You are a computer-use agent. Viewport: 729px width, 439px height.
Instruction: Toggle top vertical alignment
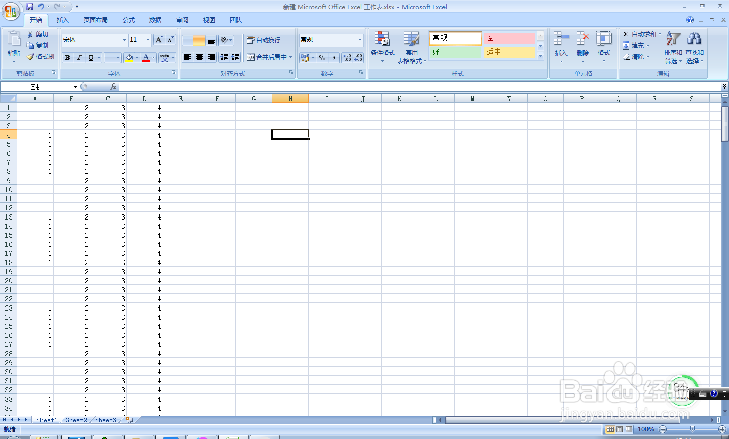pos(188,40)
